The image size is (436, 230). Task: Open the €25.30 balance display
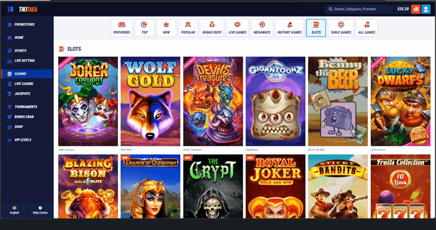pos(403,9)
